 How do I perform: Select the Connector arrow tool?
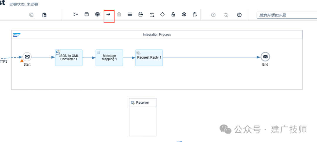click(109, 14)
